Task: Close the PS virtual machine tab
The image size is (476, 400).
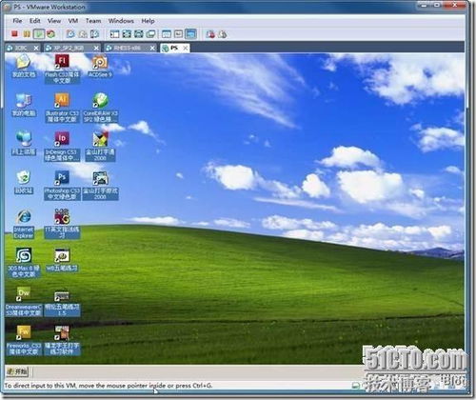Action: (x=186, y=48)
